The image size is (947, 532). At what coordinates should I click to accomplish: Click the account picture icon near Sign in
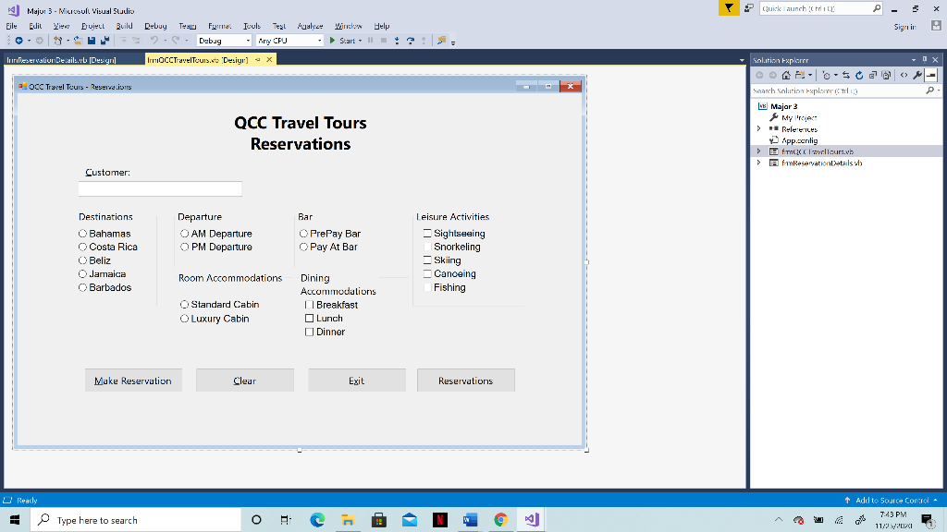(936, 25)
